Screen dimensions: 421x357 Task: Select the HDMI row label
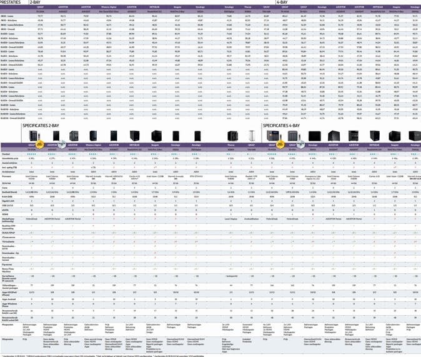[x=5, y=214]
